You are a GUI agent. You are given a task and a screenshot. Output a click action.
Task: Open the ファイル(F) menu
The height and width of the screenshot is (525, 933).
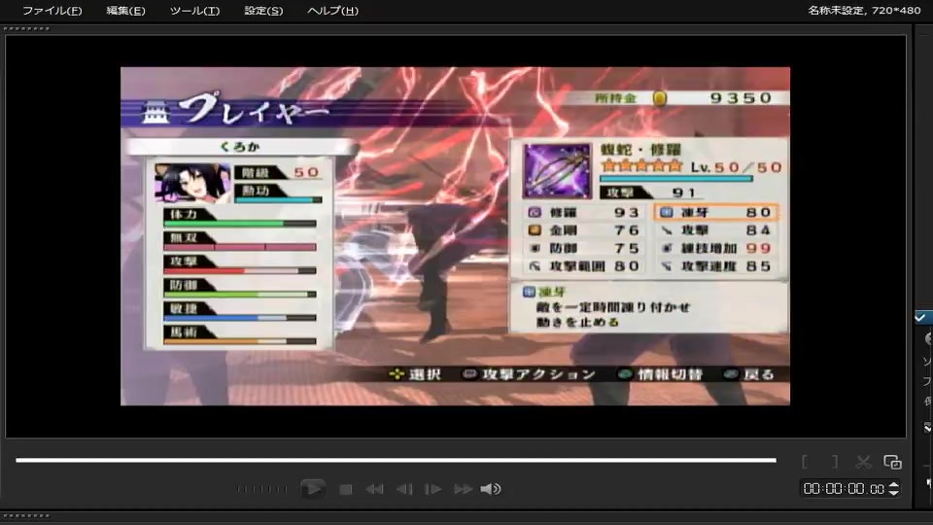pyautogui.click(x=52, y=11)
